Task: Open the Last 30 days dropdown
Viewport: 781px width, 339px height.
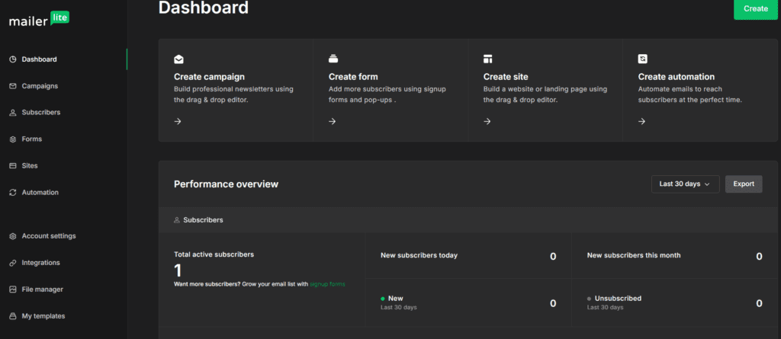Action: point(685,184)
